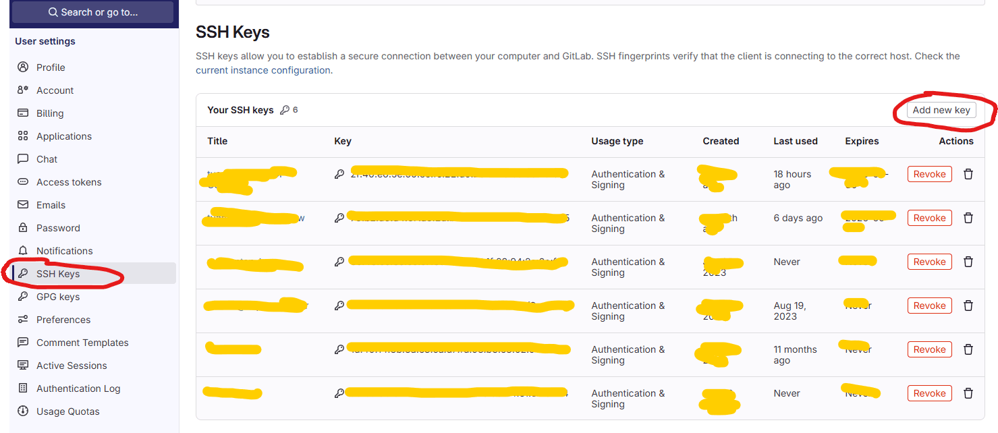The width and height of the screenshot is (998, 433).
Task: Select the Account icon in user settings
Action: tap(22, 90)
